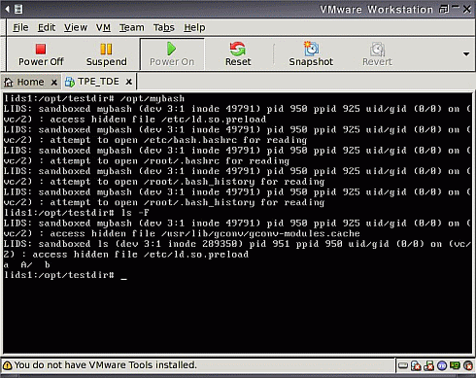476x378 pixels.
Task: Expand the toolbar overflow arrow
Action: pyautogui.click(x=466, y=54)
